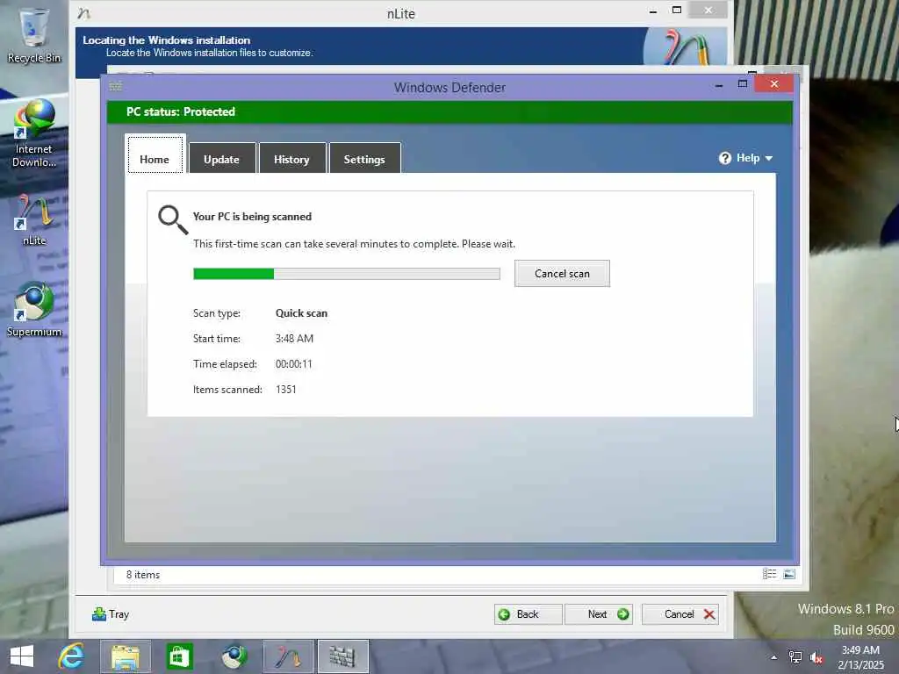Launch the Supermium desktop shortcut
The height and width of the screenshot is (674, 899).
pos(34,310)
